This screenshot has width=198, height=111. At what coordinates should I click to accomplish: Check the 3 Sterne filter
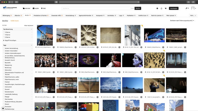[x=4, y=32]
